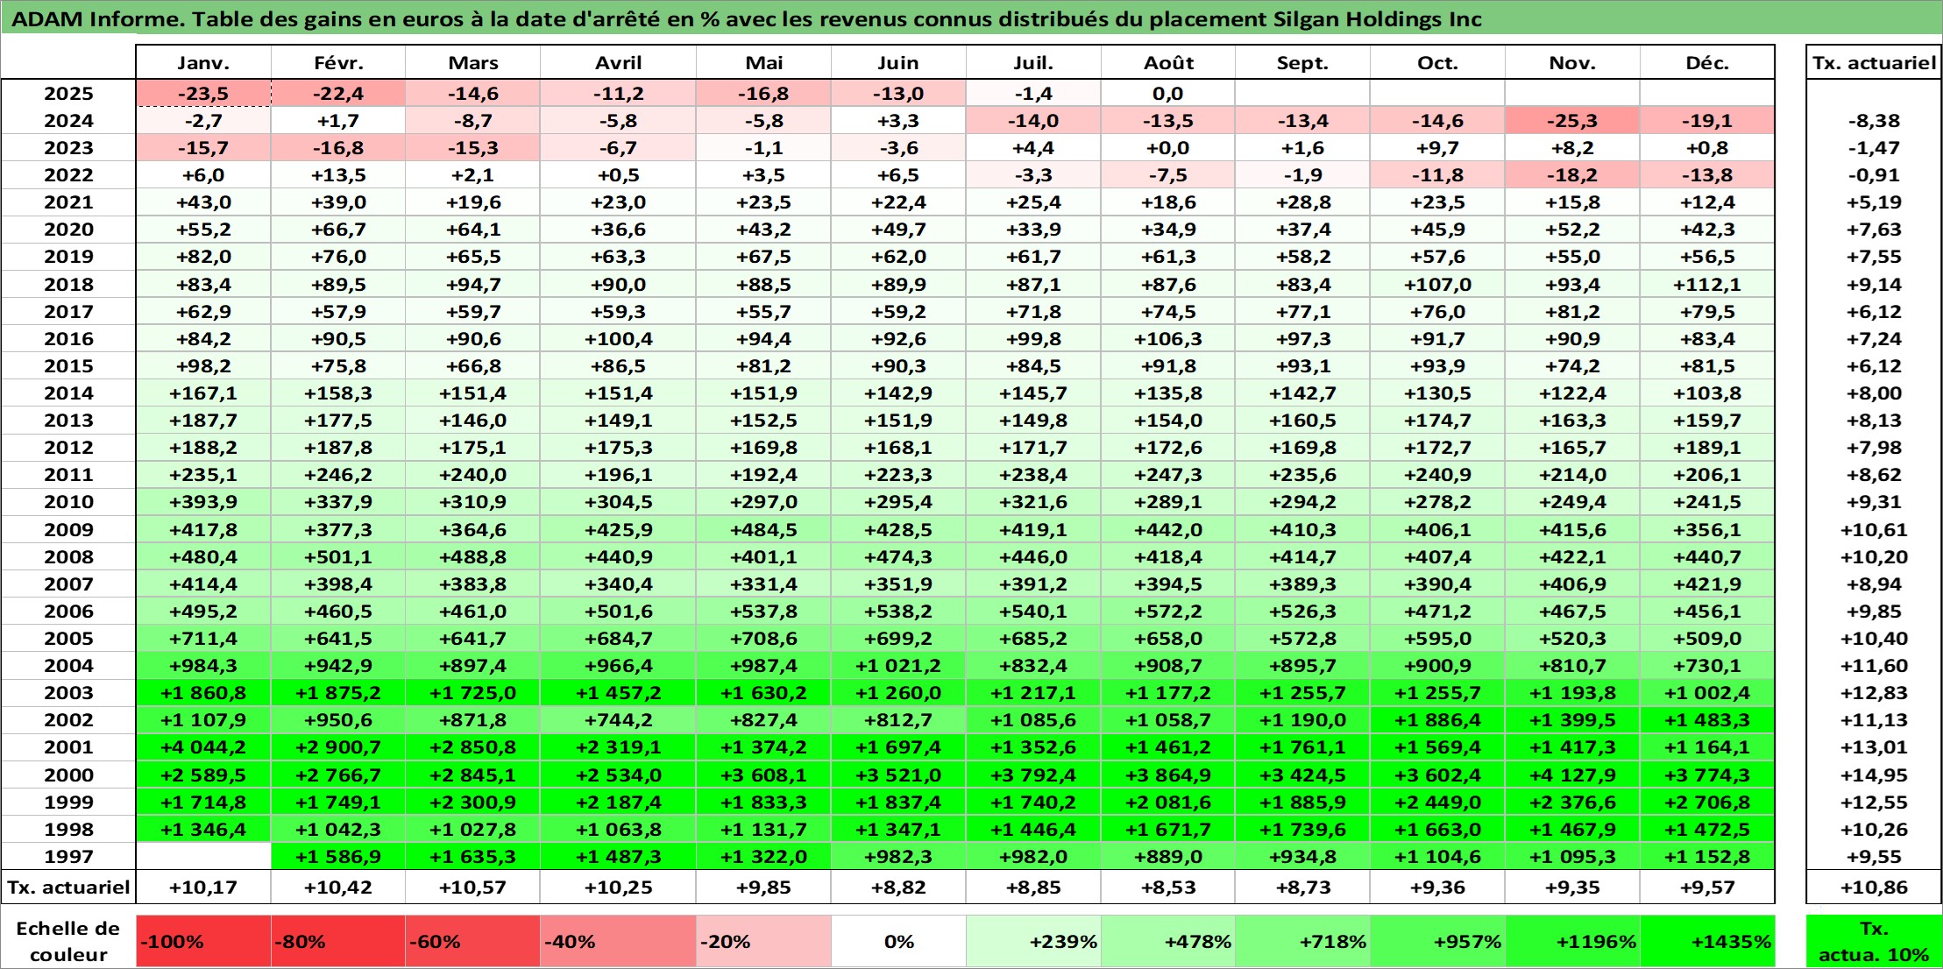Select the Tx. actuariel column header

pos(1874,62)
